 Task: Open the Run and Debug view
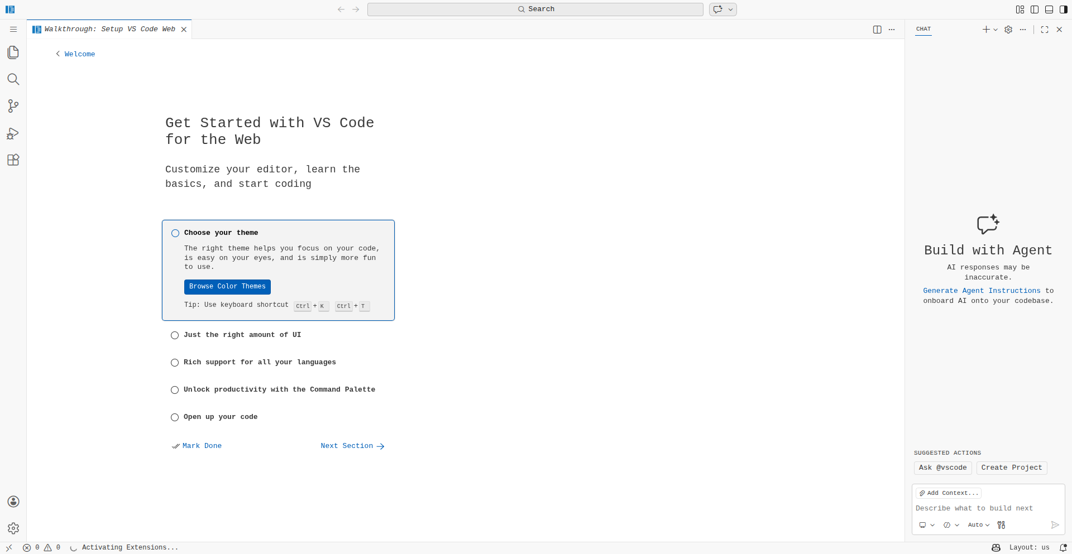click(x=13, y=133)
